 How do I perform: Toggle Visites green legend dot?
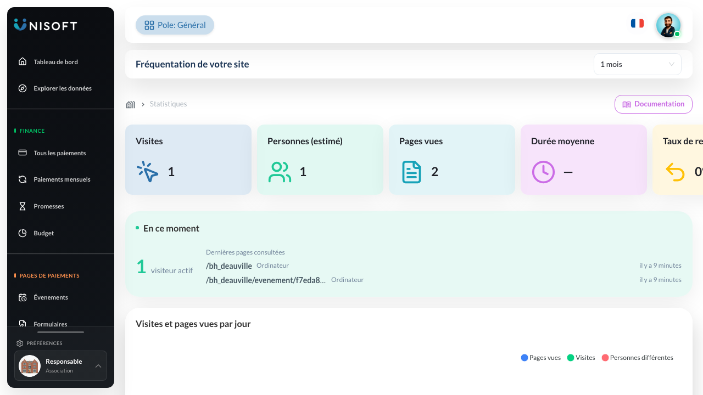(571, 358)
